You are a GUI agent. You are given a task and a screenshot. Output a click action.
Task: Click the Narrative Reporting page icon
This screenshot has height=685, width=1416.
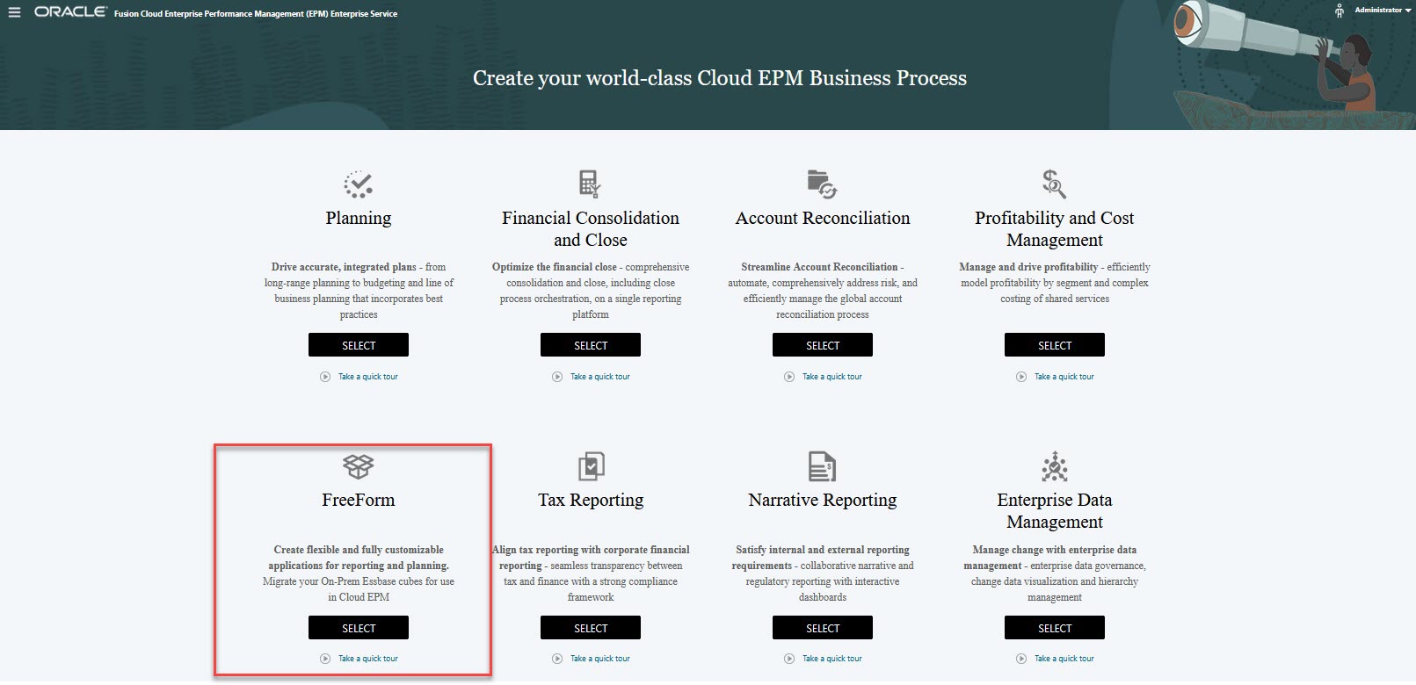822,466
